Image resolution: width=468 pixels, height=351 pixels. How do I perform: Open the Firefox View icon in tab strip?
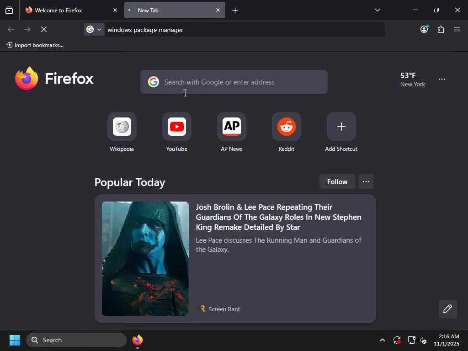coord(9,11)
